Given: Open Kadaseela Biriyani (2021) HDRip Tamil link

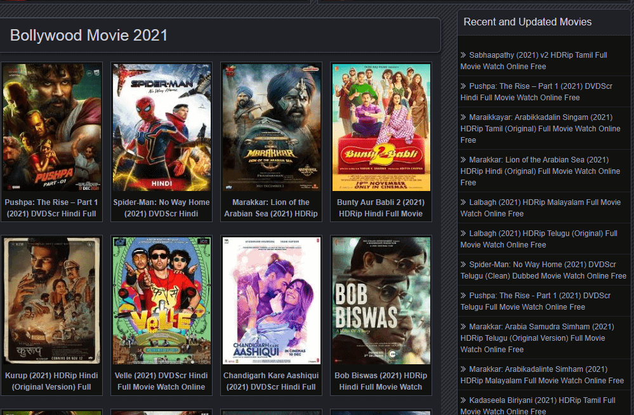Looking at the screenshot, I should pos(538,405).
